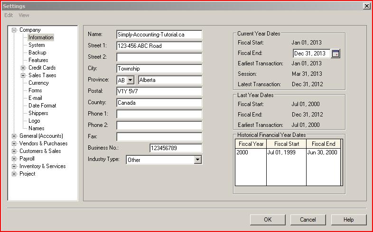Click the Phone 1 field
This screenshot has height=232, width=373.
tap(159, 114)
